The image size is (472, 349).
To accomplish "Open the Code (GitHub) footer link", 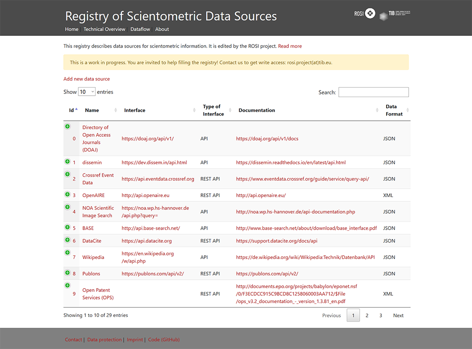I will coord(164,340).
